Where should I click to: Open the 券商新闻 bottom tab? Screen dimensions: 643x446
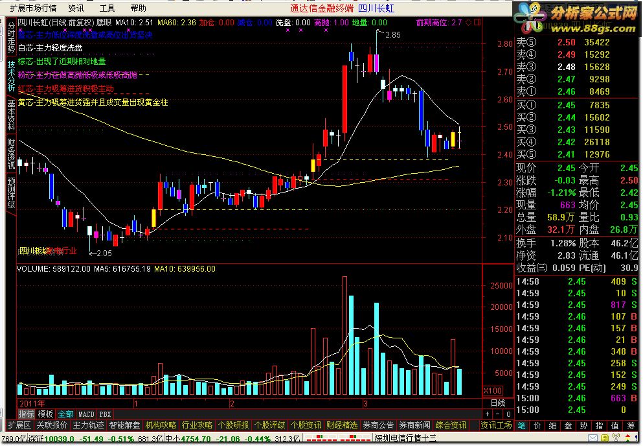pyautogui.click(x=414, y=425)
